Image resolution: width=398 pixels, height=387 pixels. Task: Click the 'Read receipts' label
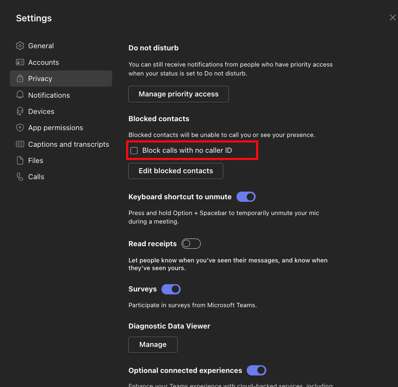tap(153, 244)
